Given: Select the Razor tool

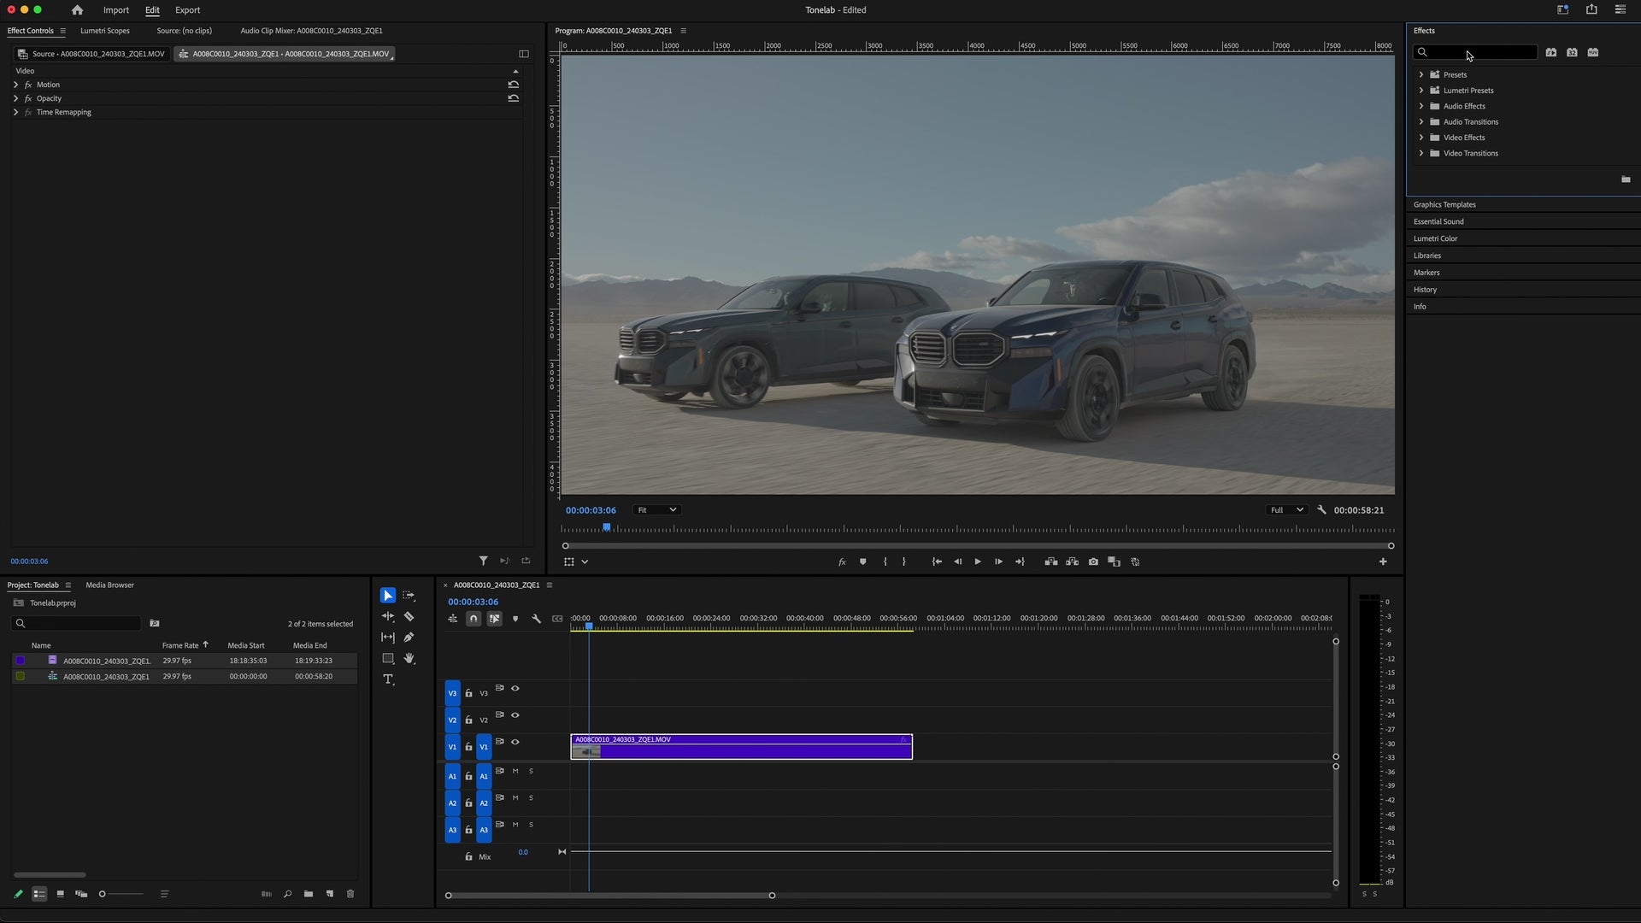Looking at the screenshot, I should point(409,616).
